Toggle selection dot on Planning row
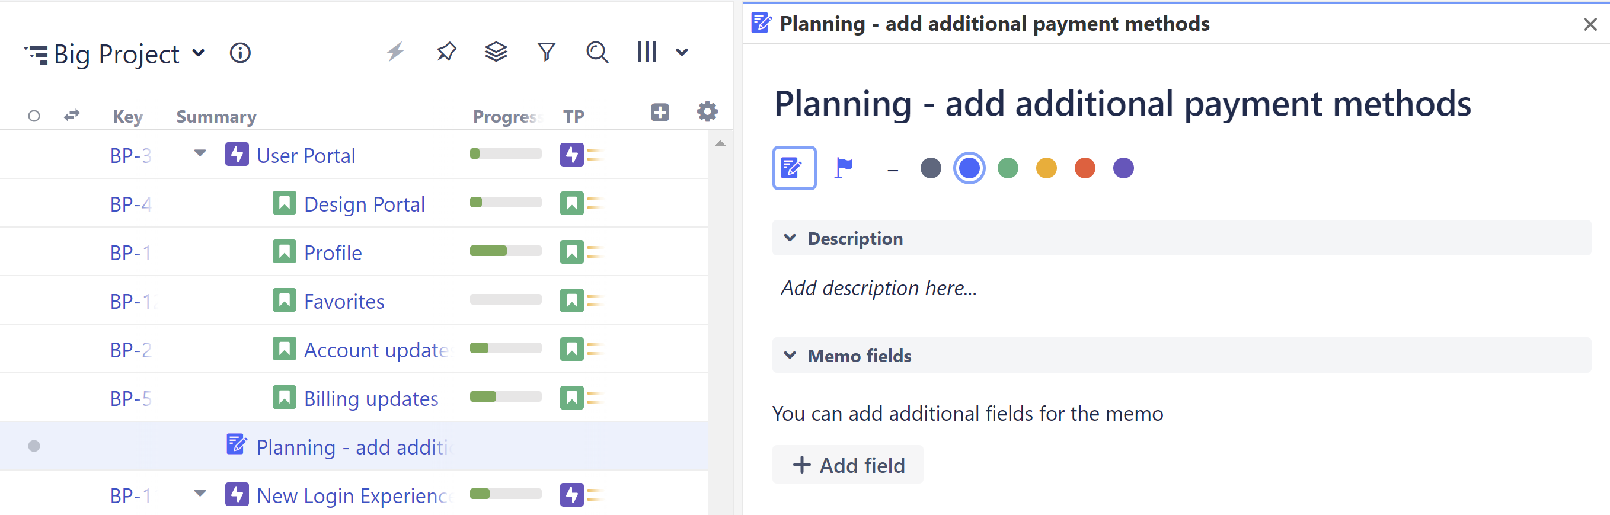The image size is (1610, 515). (x=34, y=446)
